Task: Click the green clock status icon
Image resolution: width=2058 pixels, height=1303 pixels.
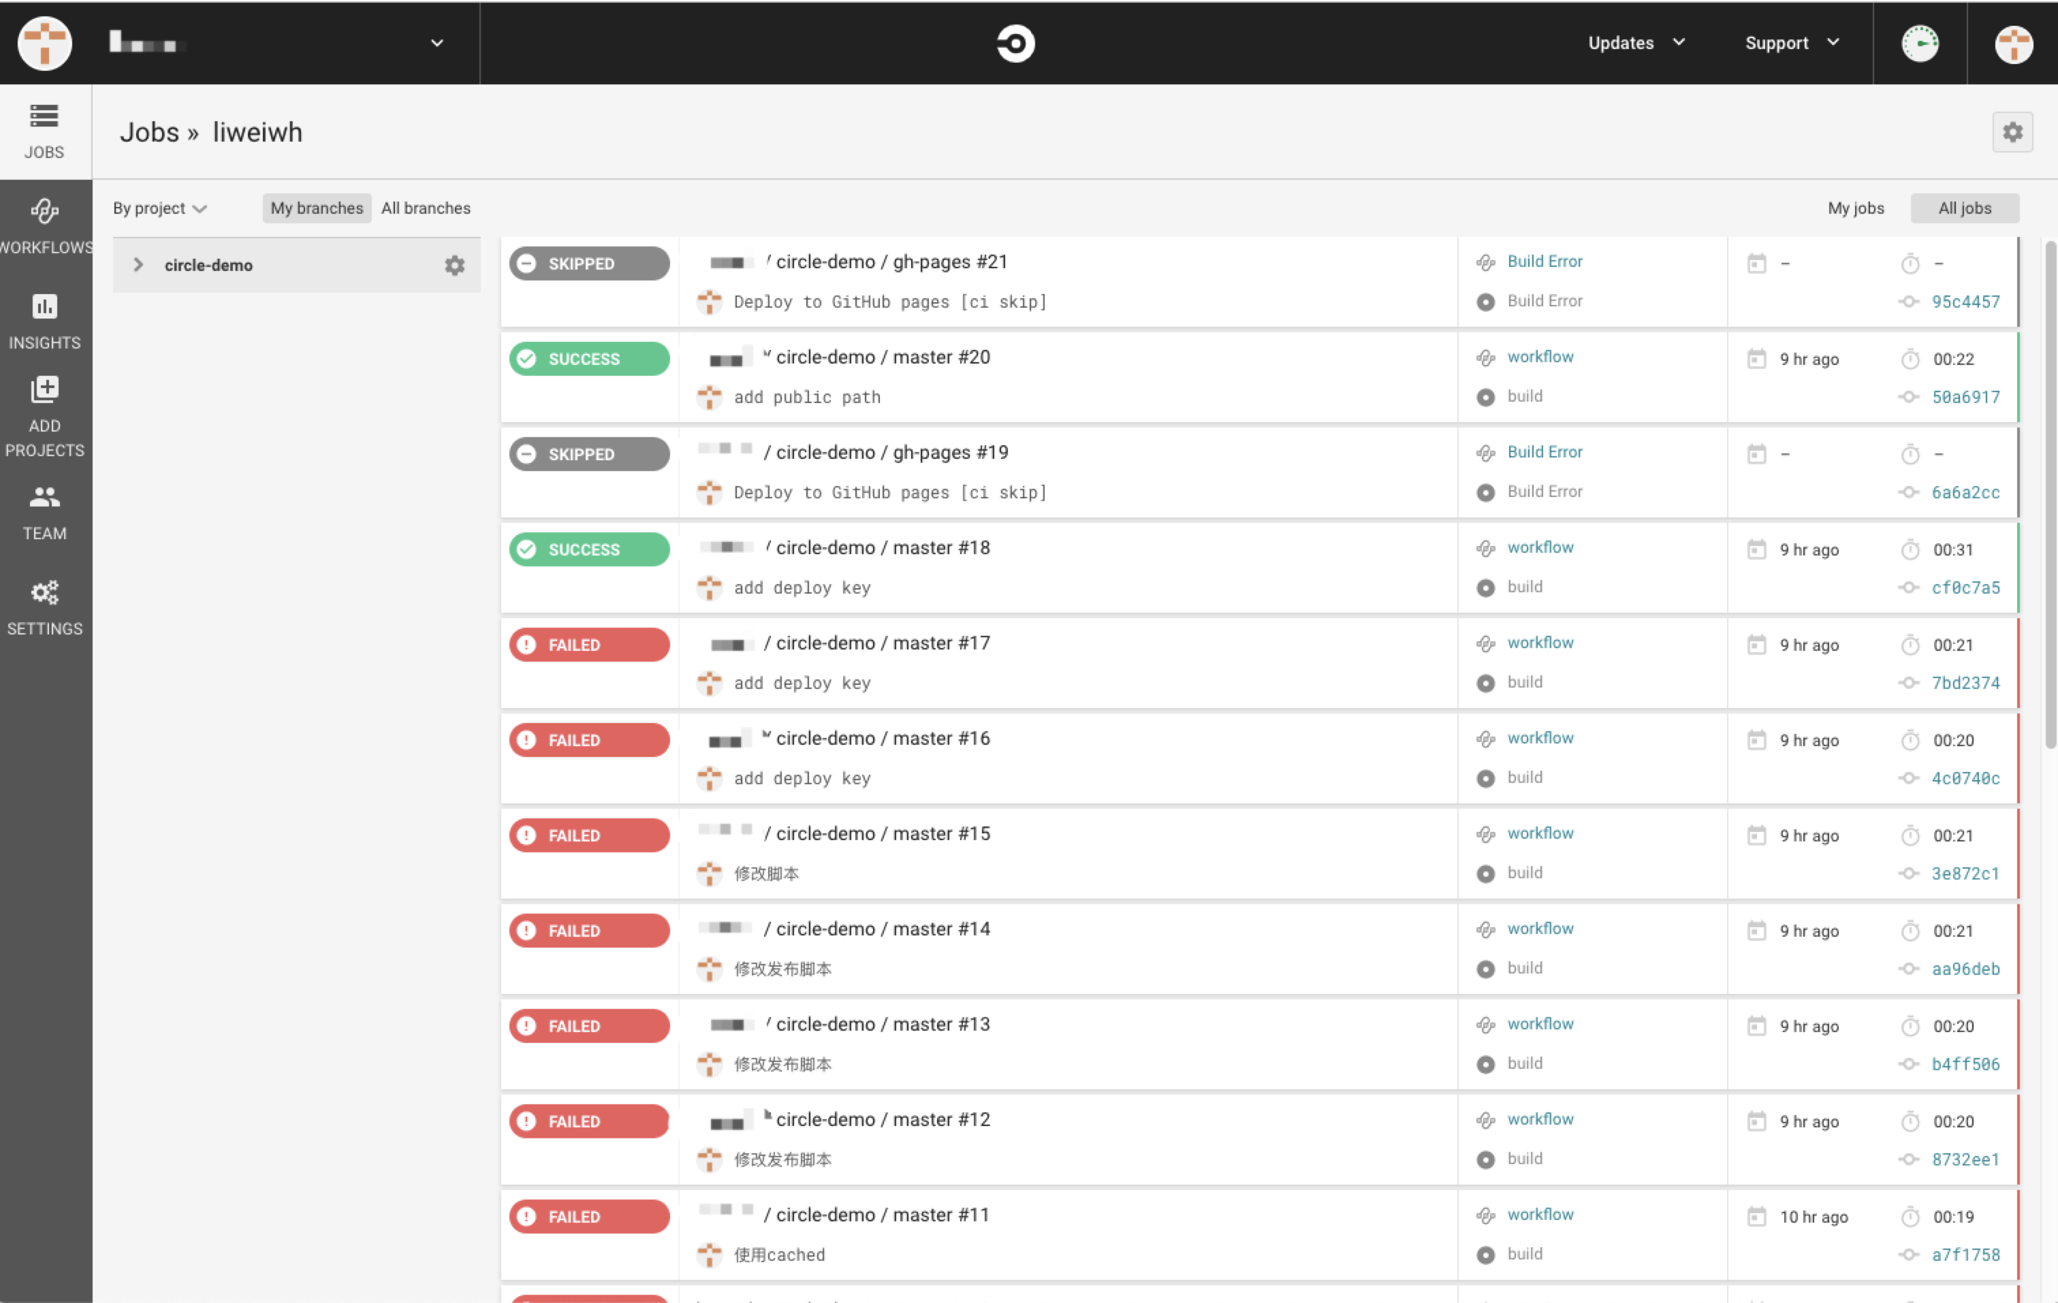Action: (1920, 44)
